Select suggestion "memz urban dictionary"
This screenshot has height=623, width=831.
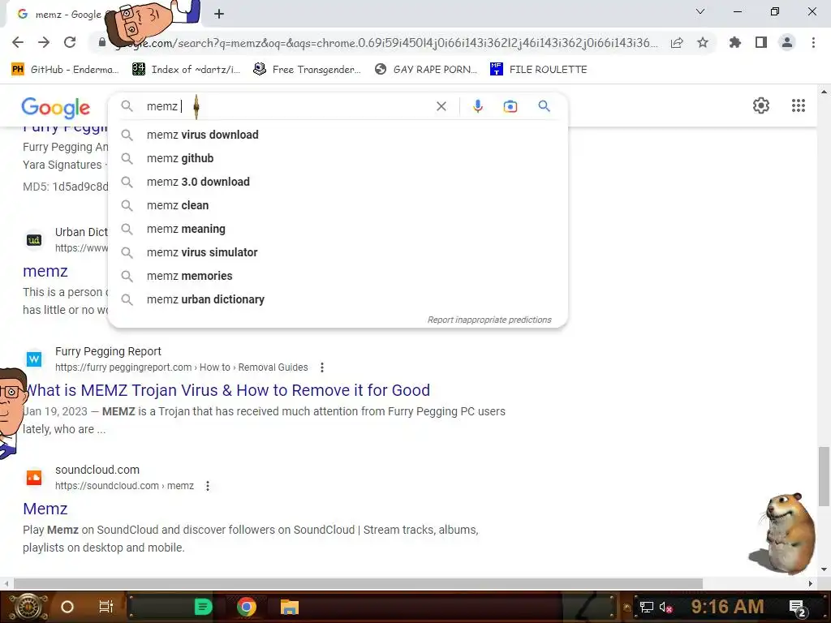point(338,299)
